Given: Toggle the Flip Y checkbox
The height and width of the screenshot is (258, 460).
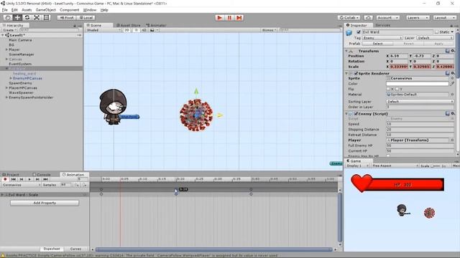Looking at the screenshot, I should click(397, 89).
